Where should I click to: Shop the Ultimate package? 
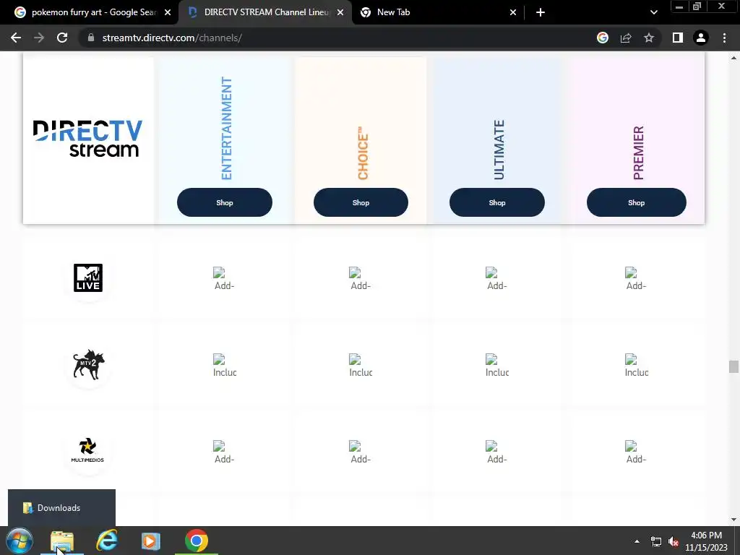[x=497, y=202]
